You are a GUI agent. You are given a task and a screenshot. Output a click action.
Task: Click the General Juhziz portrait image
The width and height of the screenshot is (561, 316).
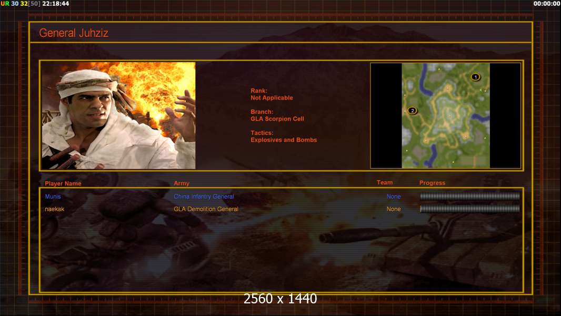click(118, 115)
